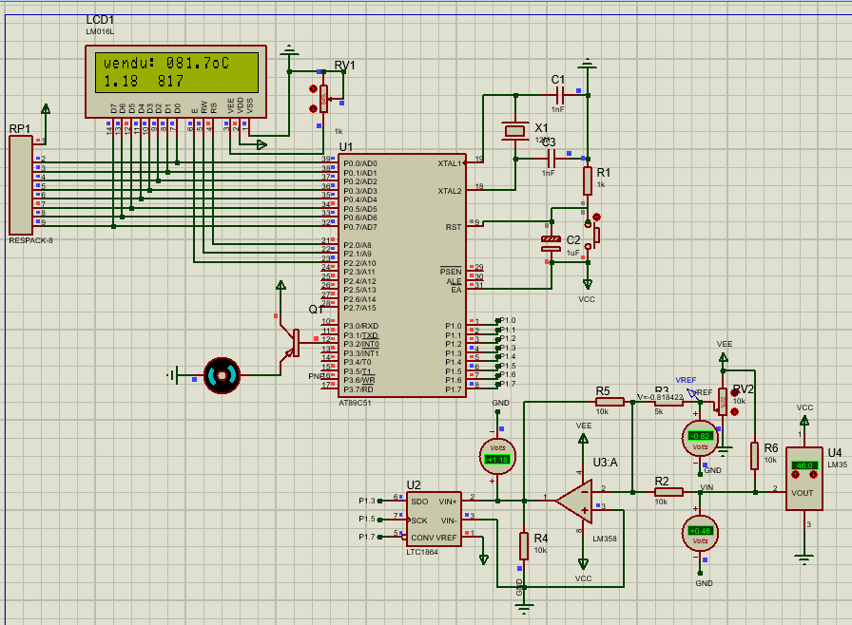
Task: Click RV2 potentiometer lower red adjust button
Action: (x=735, y=412)
